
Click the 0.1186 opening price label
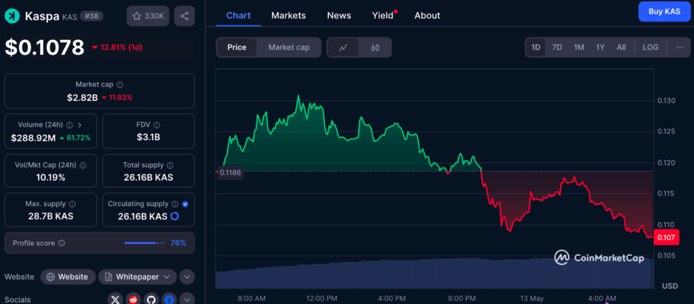pyautogui.click(x=230, y=173)
